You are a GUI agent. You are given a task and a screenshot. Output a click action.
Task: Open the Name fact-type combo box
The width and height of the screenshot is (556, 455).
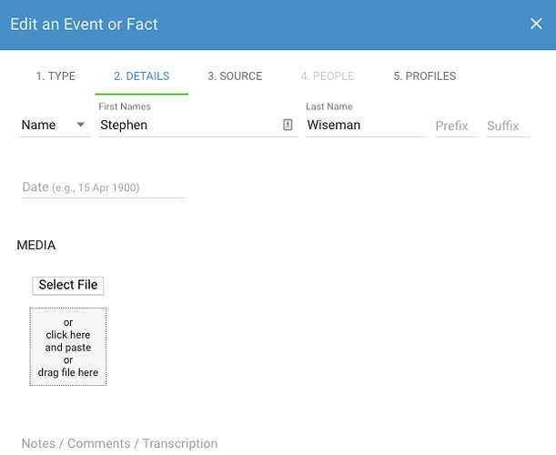pos(55,126)
